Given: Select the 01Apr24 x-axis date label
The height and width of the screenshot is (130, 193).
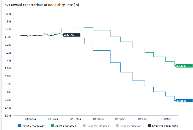Looking at the screenshot, I should click(30, 119).
